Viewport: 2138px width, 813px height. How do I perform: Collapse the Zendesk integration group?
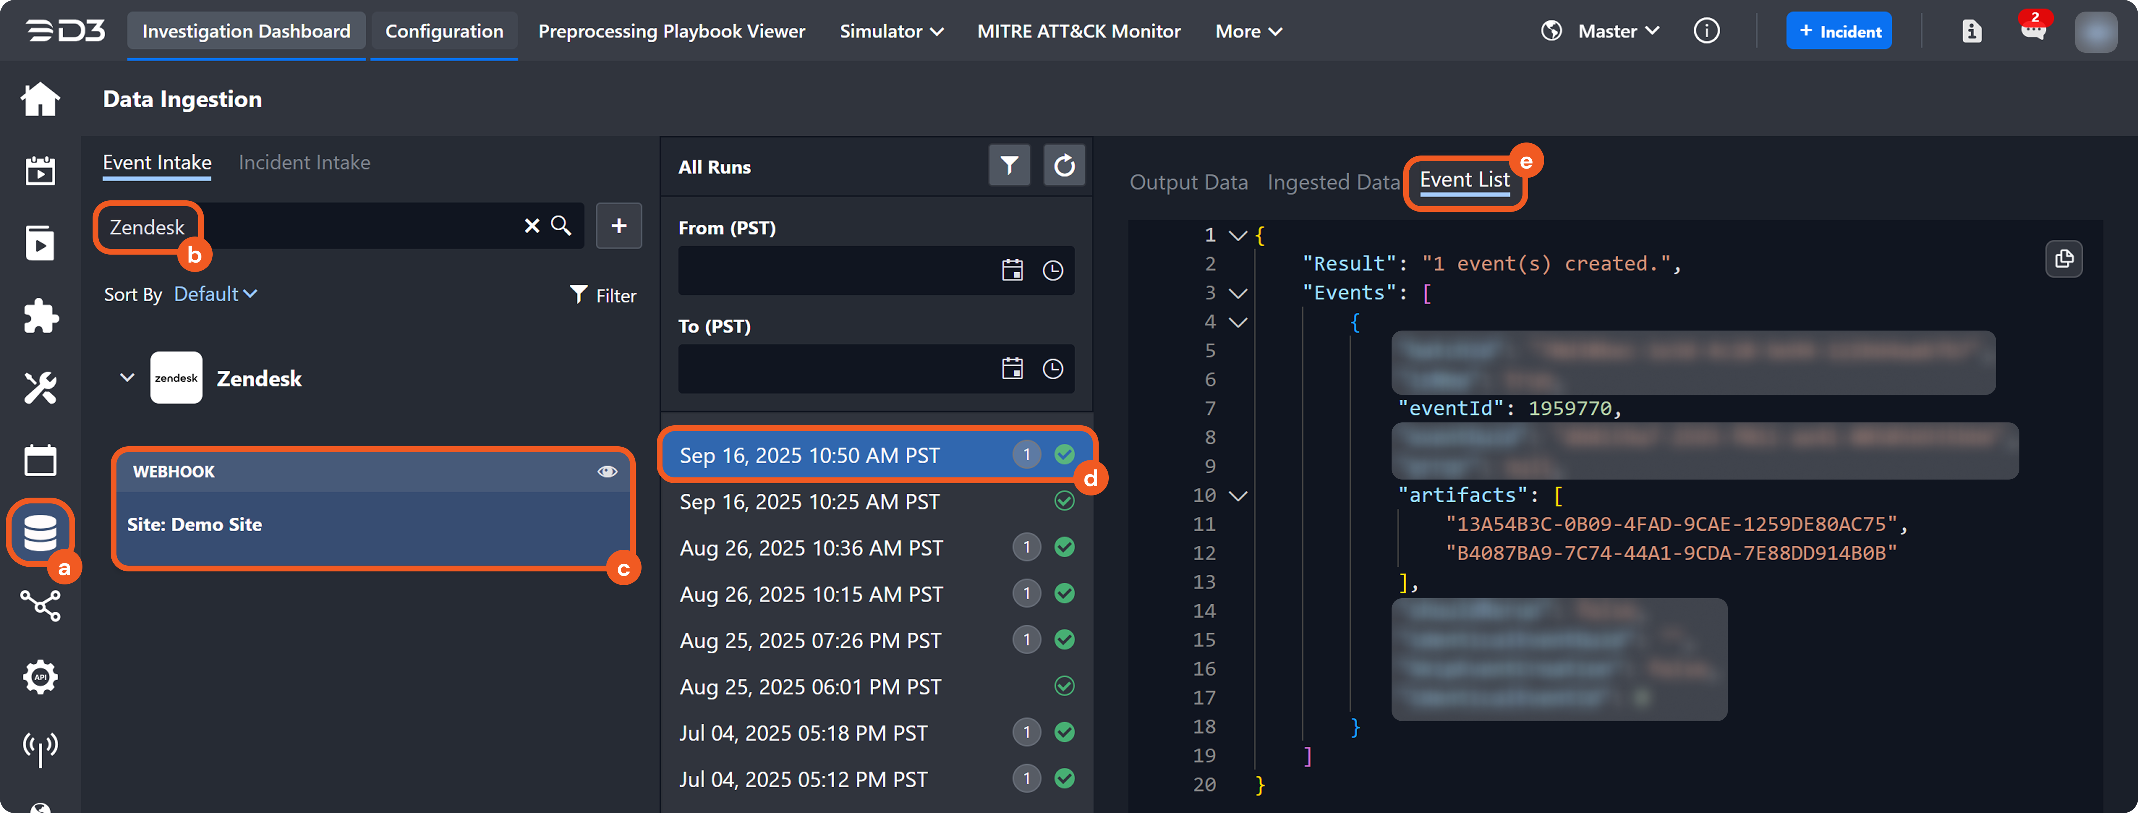127,378
